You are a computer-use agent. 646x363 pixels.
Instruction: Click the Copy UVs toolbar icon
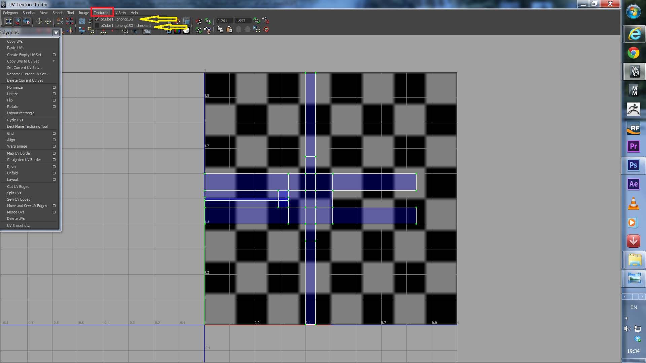pos(220,30)
